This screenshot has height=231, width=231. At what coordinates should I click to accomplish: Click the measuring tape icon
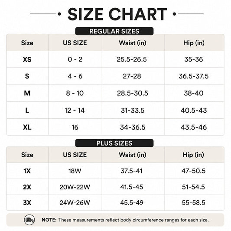click(29, 220)
